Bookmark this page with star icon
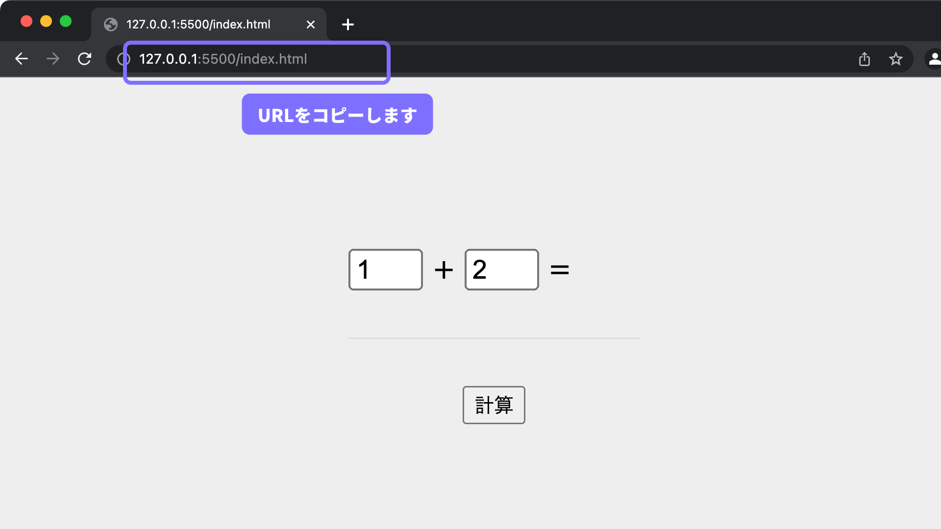This screenshot has width=941, height=529. coord(896,59)
